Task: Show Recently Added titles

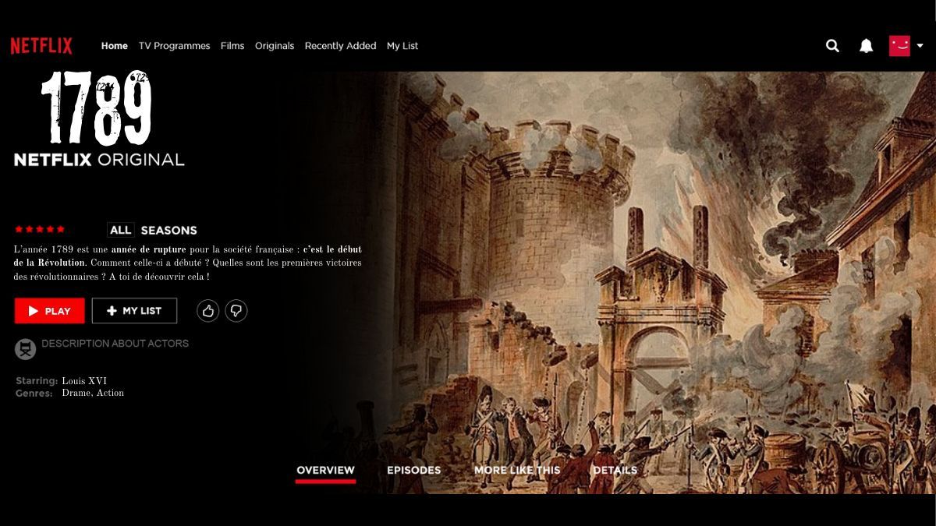Action: point(340,46)
